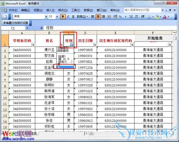Choose 女 in the filter list

pyautogui.click(x=65, y=67)
